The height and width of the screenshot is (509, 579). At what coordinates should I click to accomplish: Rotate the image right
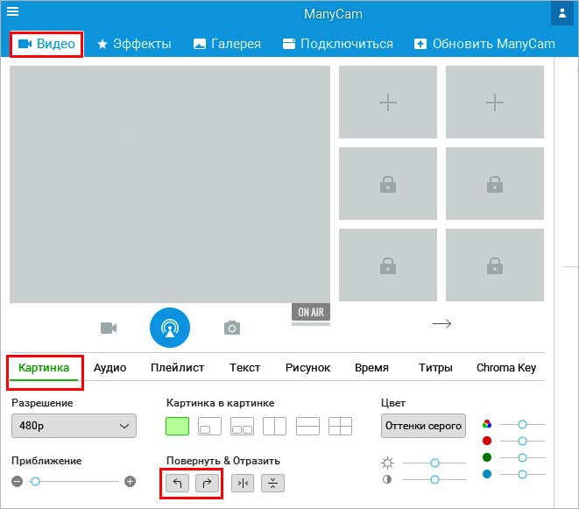[207, 483]
